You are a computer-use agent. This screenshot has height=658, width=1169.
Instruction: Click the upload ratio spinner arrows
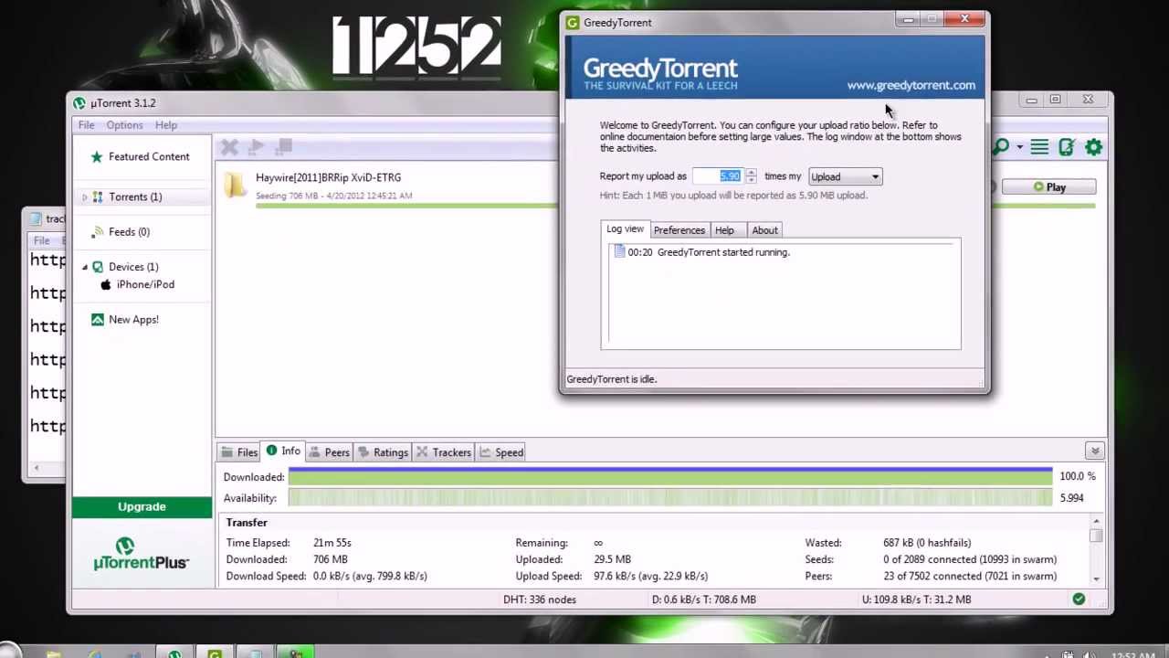point(751,176)
